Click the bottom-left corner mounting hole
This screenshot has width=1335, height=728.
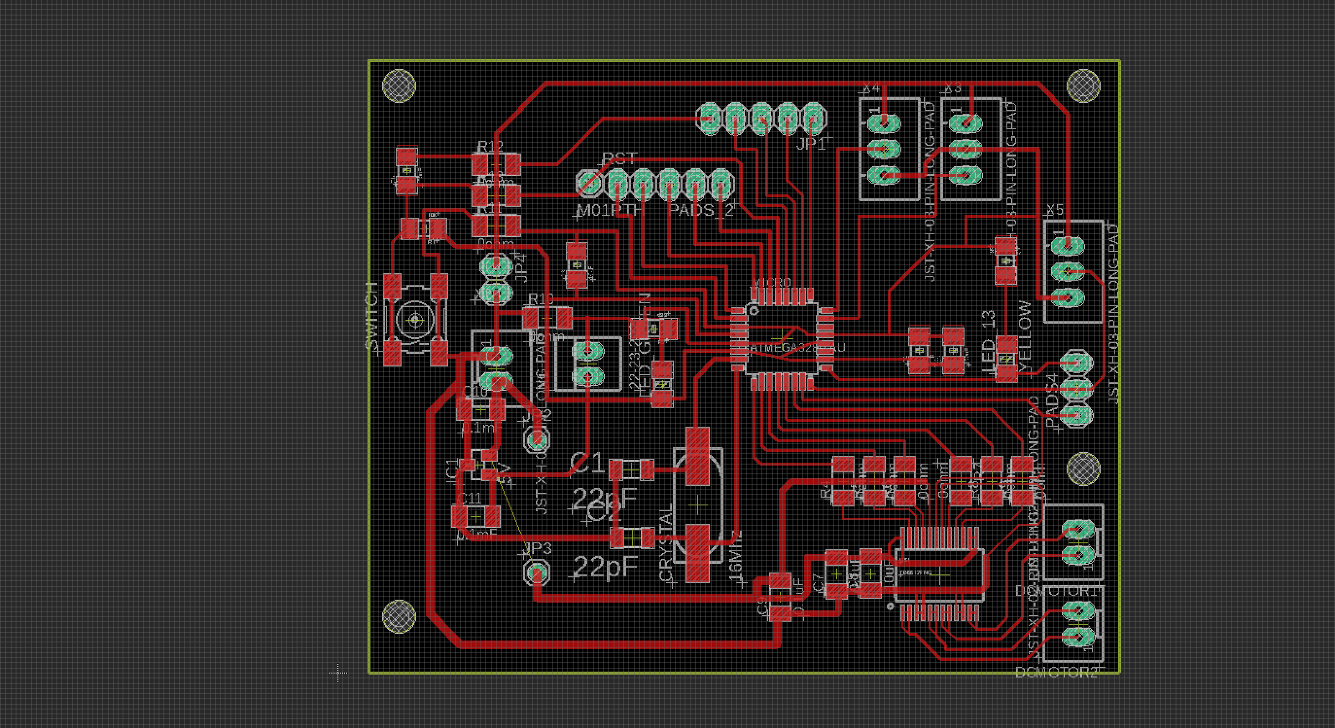[x=399, y=616]
